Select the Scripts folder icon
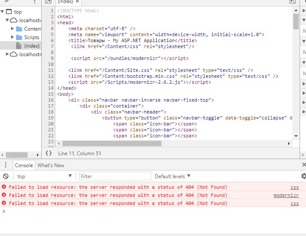The width and height of the screenshot is (306, 236). pos(19,37)
